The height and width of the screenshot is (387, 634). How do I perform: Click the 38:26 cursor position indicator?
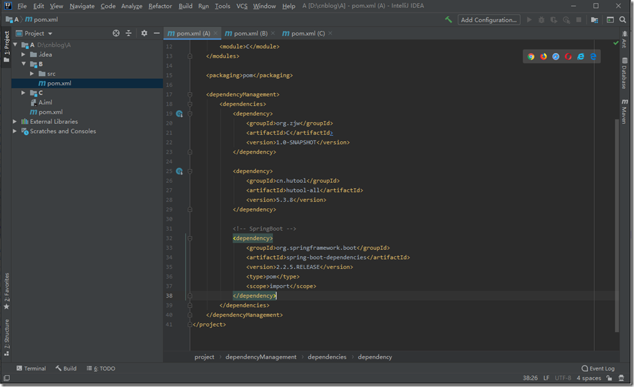click(x=530, y=378)
